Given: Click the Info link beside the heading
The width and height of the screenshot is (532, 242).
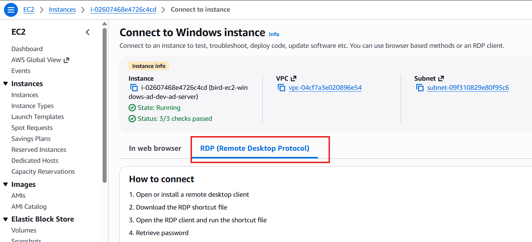Looking at the screenshot, I should pos(274,34).
